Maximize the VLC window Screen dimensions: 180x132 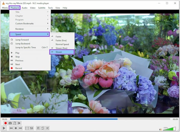(x=167, y=3)
